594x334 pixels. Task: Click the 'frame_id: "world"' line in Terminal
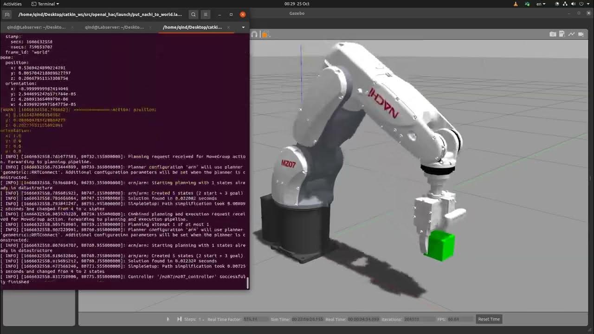pos(28,52)
